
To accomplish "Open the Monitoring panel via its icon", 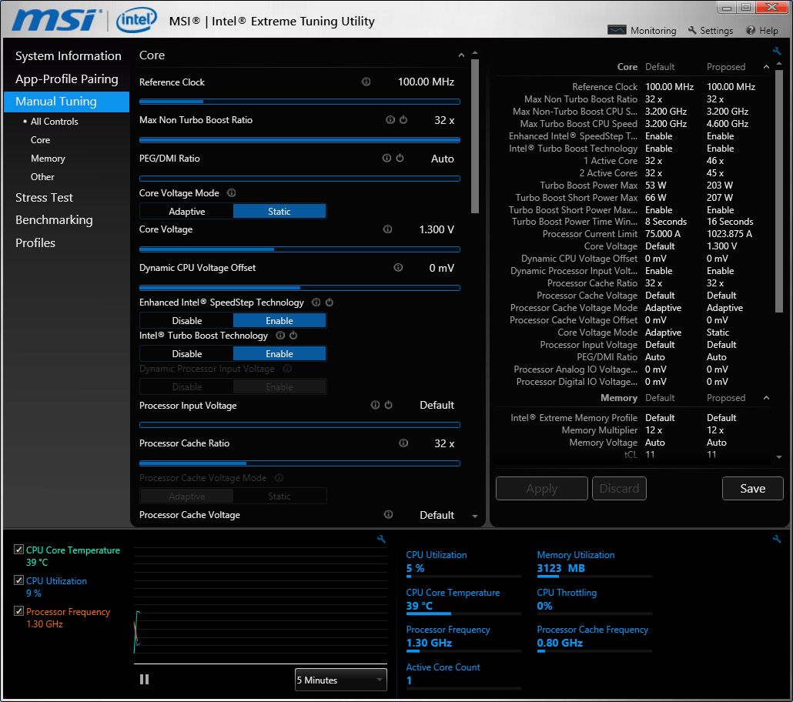I will (617, 30).
